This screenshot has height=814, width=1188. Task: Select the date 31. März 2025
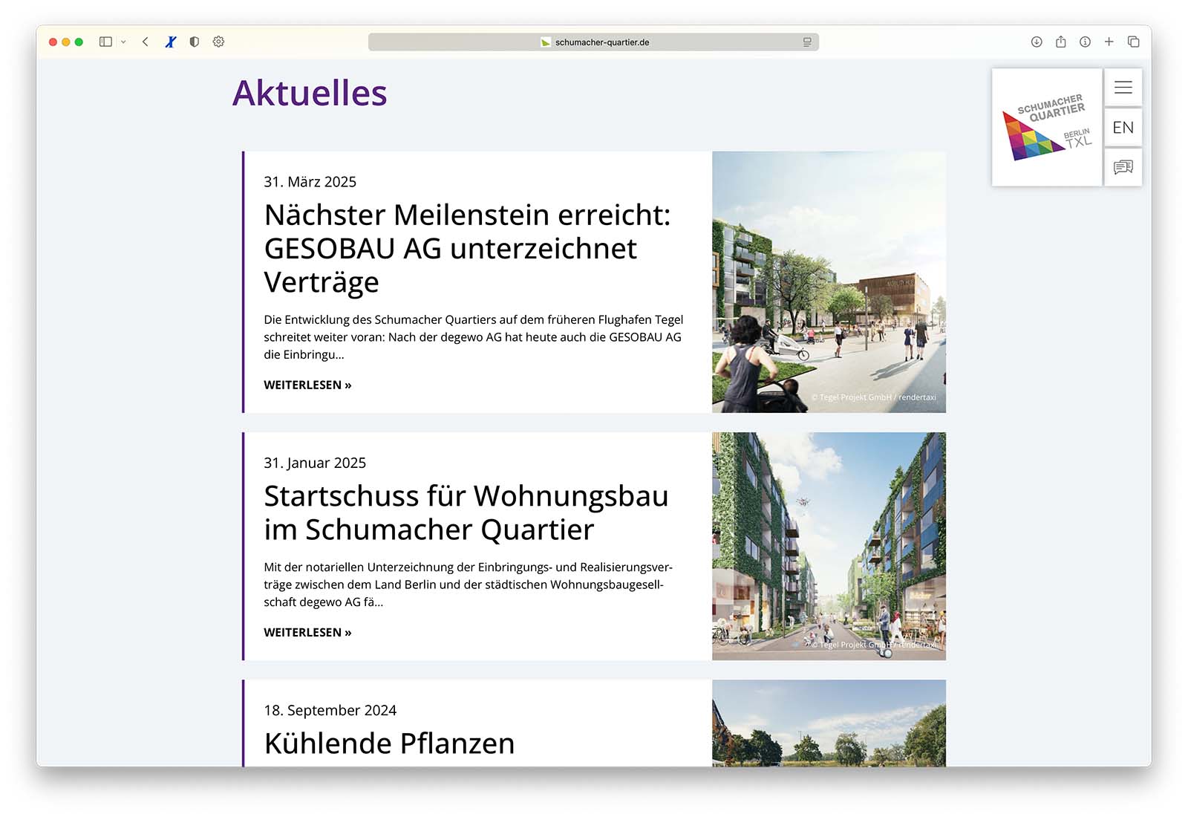tap(310, 182)
